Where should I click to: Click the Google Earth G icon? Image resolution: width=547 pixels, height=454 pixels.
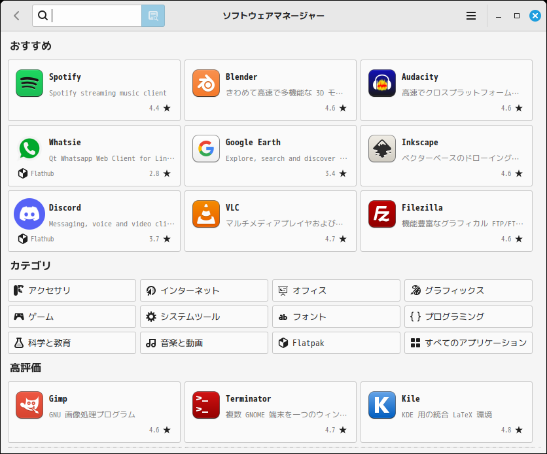[x=206, y=148]
